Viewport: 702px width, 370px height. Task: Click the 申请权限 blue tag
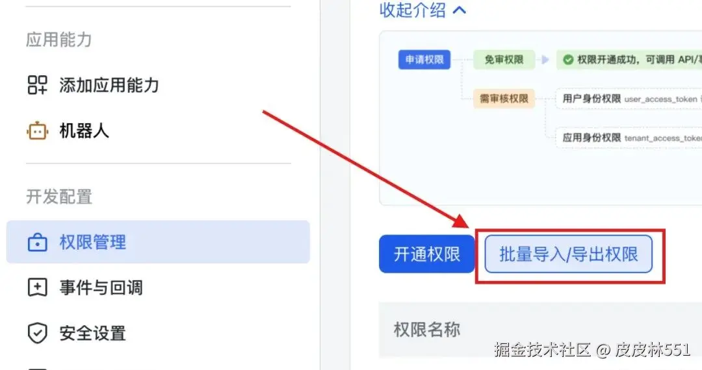(424, 60)
